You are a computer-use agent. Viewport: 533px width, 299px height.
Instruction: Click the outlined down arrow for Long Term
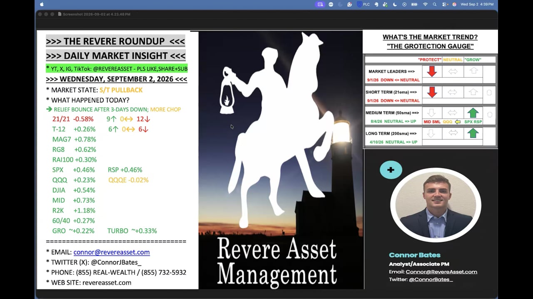[432, 134]
